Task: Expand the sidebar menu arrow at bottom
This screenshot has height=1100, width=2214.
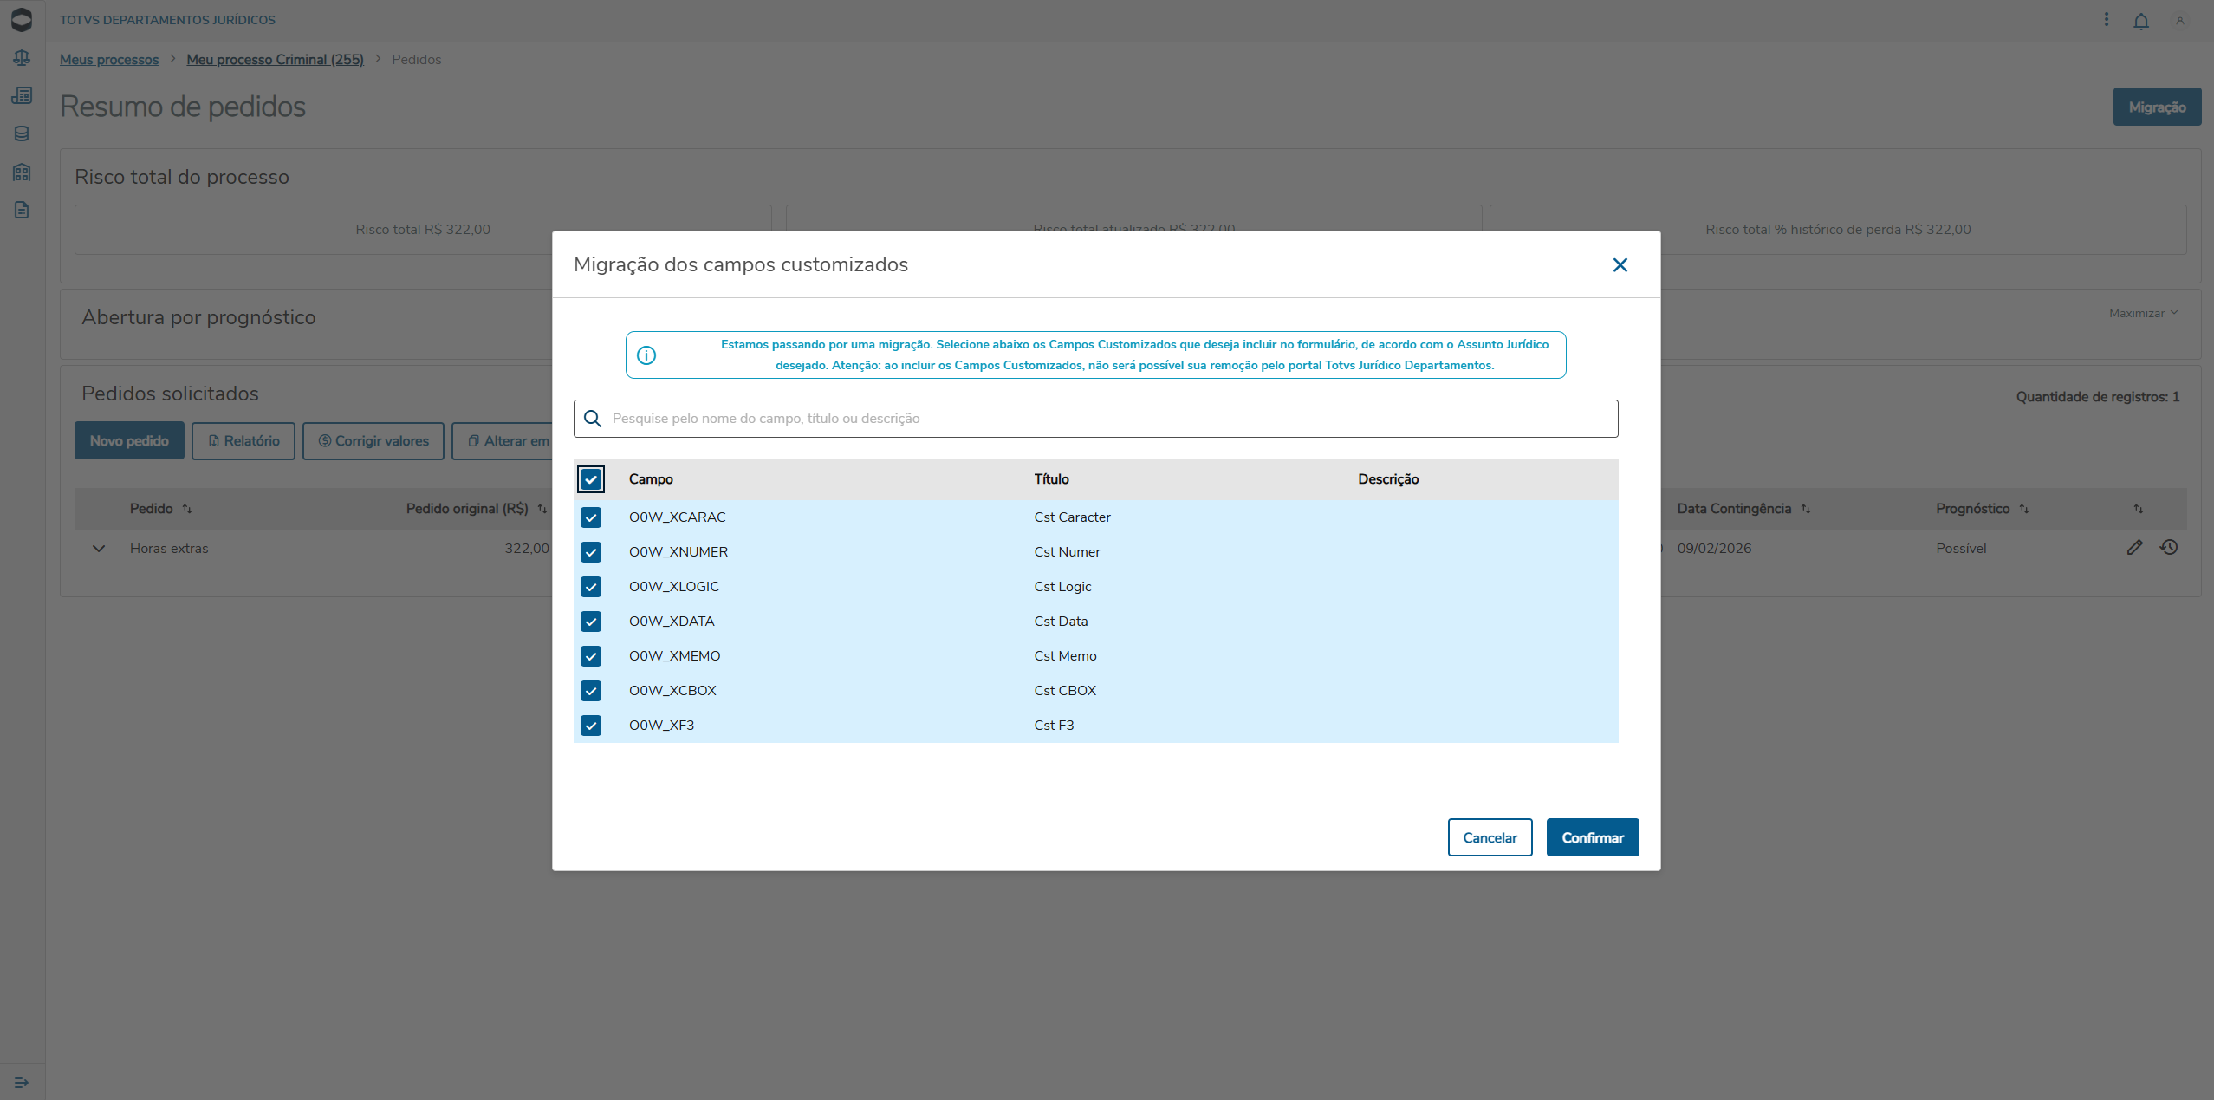Action: pos(22,1082)
